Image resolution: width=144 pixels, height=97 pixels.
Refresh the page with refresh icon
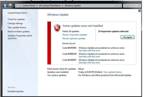coord(120,6)
